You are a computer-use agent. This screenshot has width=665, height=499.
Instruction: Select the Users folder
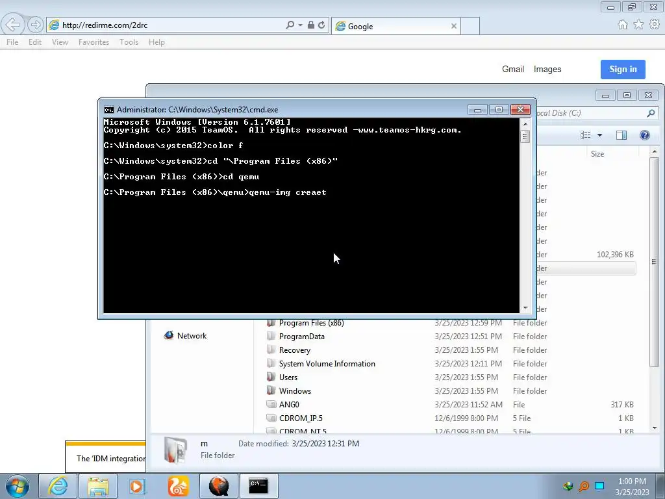coord(288,377)
